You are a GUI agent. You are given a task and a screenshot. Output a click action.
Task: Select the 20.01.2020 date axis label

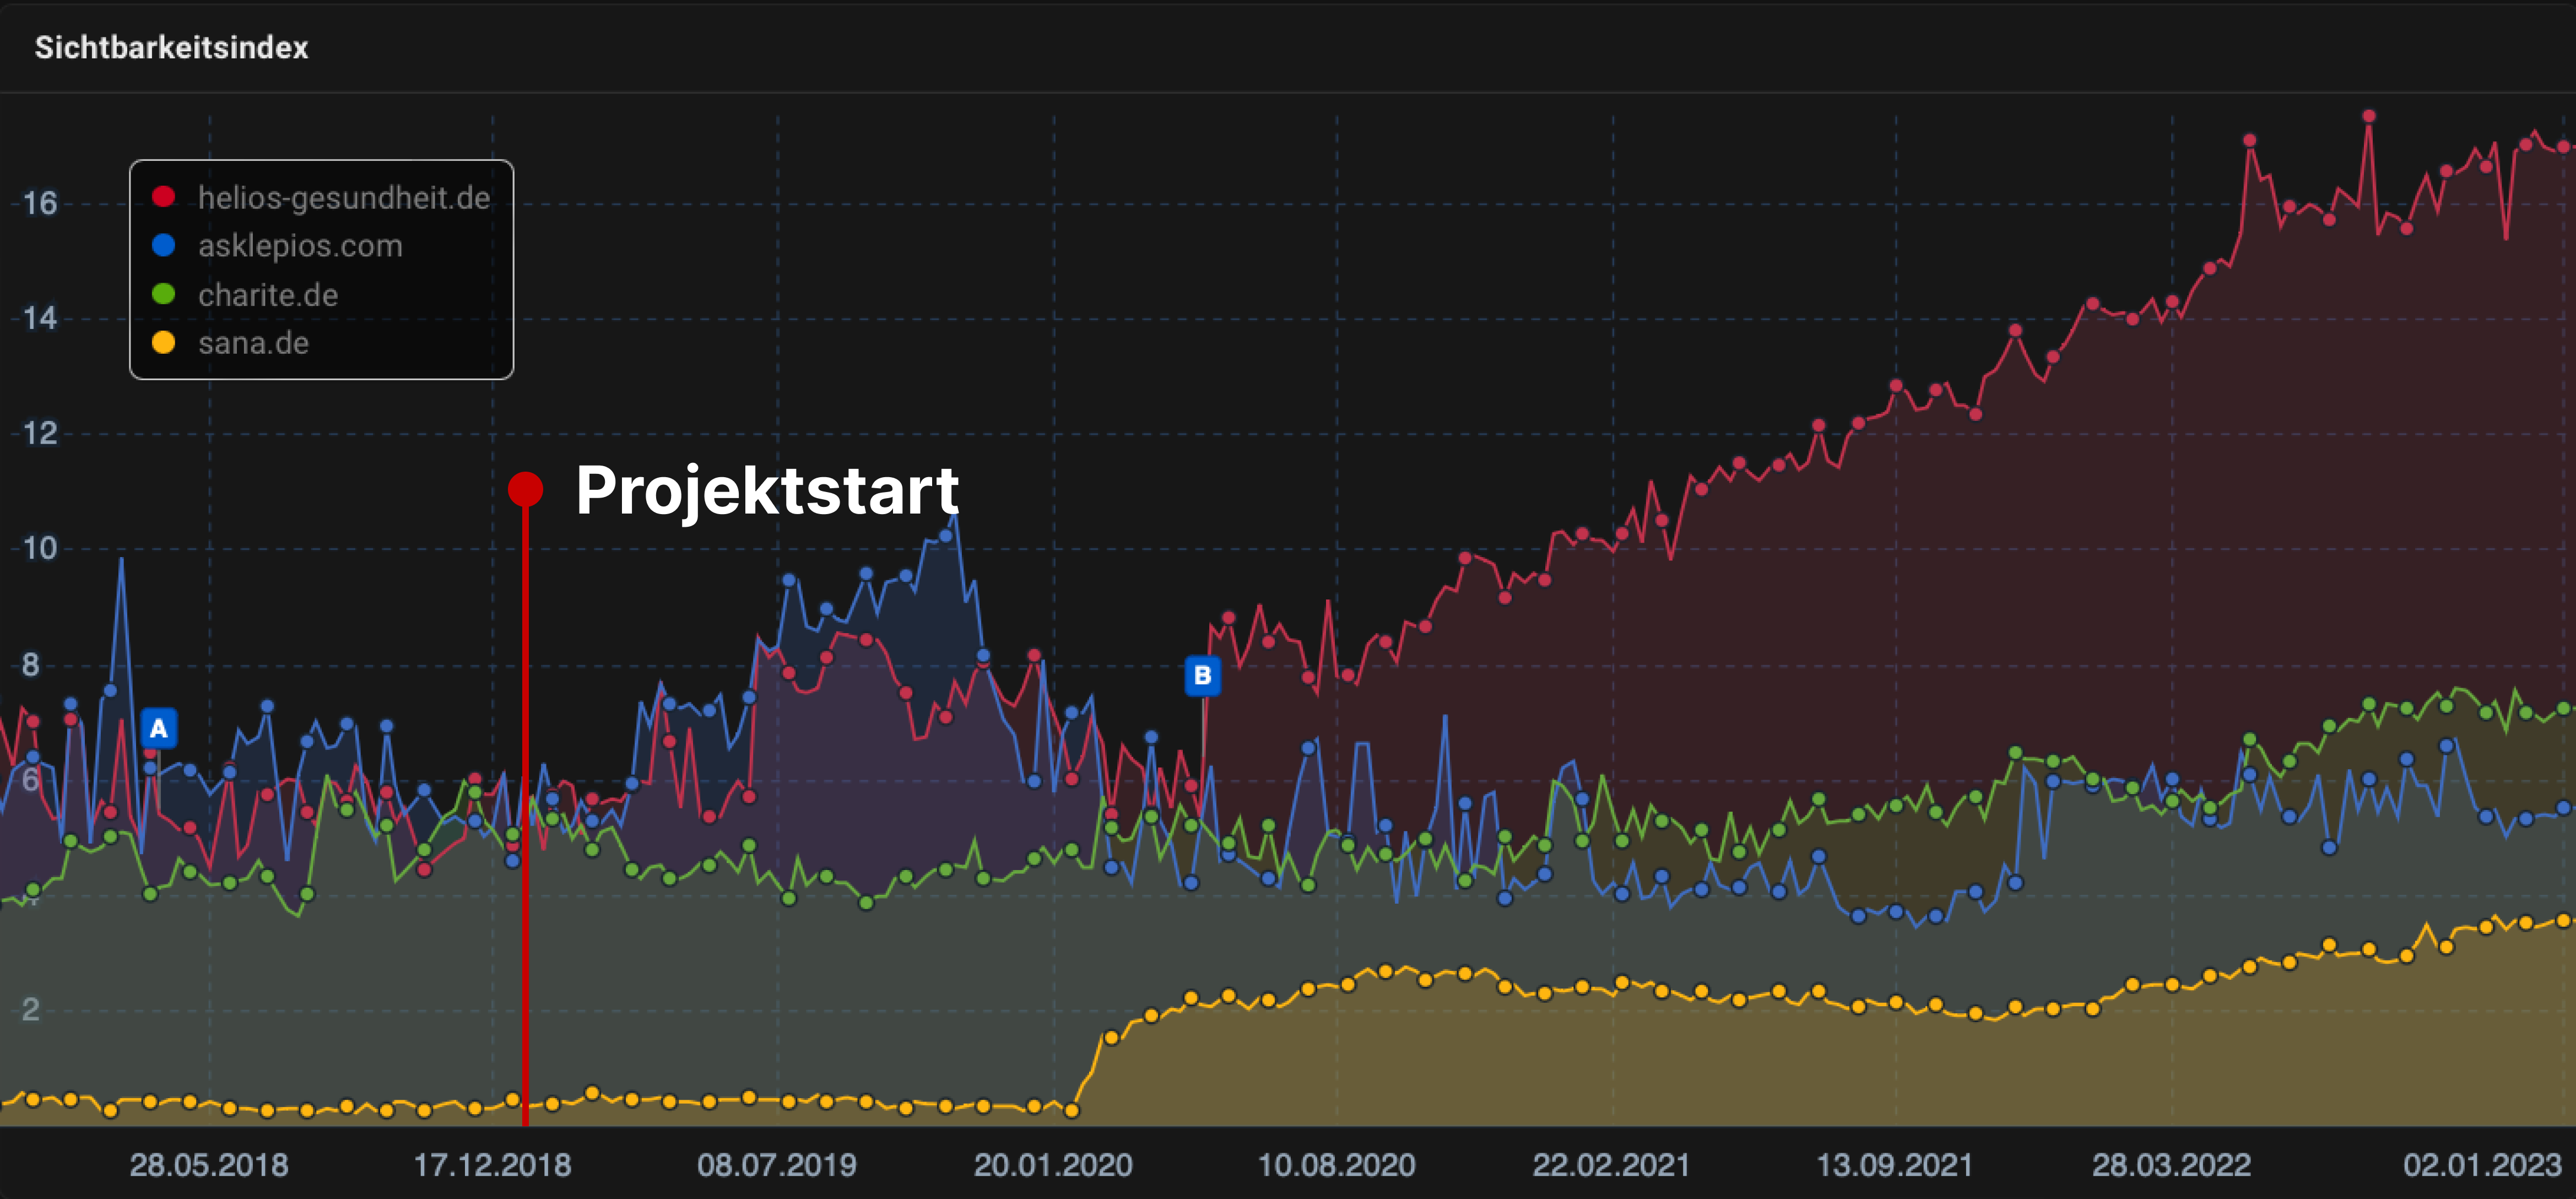point(1053,1165)
